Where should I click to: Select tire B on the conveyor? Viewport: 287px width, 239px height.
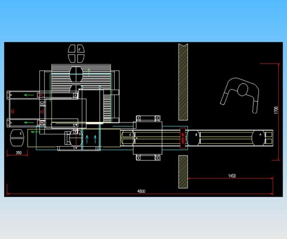tap(194, 138)
